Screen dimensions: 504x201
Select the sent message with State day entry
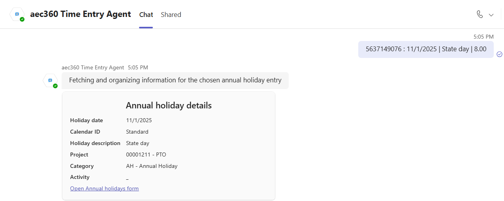pos(426,49)
